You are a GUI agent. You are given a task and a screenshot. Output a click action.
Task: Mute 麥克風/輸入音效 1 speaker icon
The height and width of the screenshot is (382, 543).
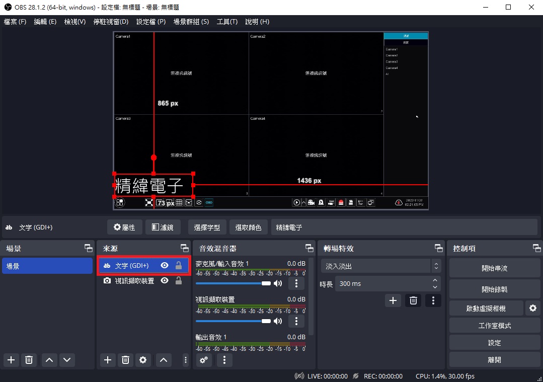[x=278, y=283]
